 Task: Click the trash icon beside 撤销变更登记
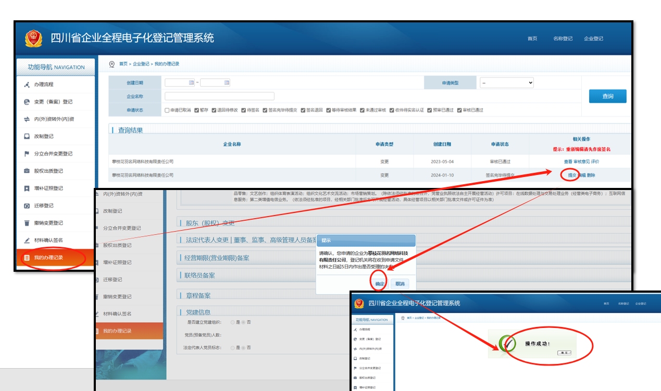tap(27, 223)
